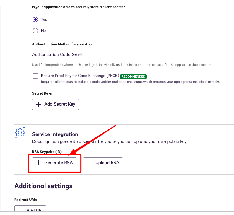Image resolution: width=234 pixels, height=215 pixels.
Task: Click the Service Integration gear icon
Action: point(20,132)
